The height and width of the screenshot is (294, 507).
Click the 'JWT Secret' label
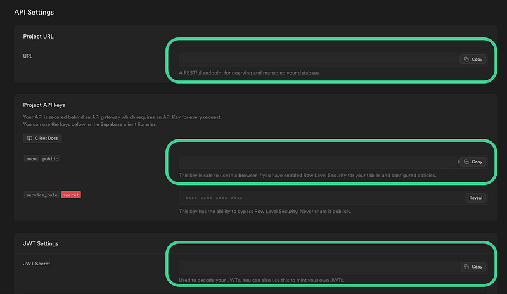(x=37, y=264)
